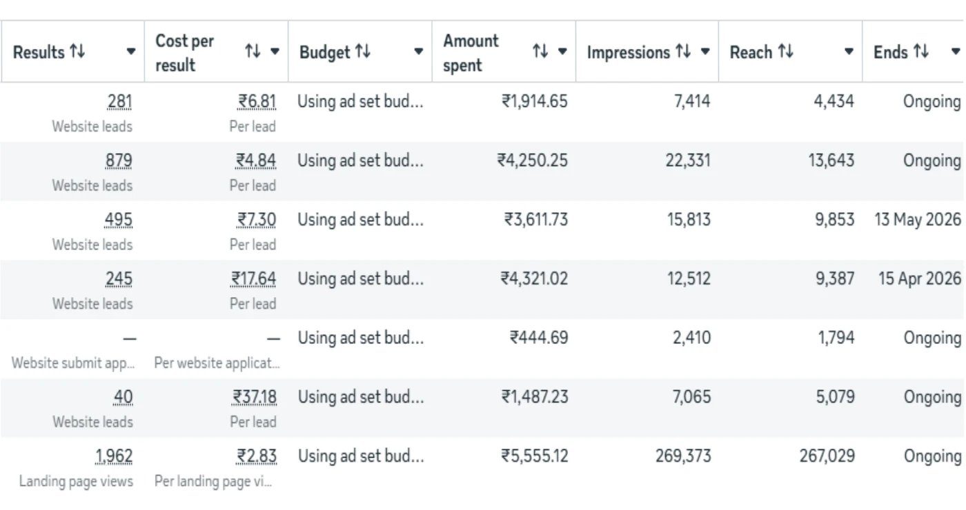The width and height of the screenshot is (966, 510).
Task: Open the 1,962 landing page views result
Action: [x=114, y=456]
